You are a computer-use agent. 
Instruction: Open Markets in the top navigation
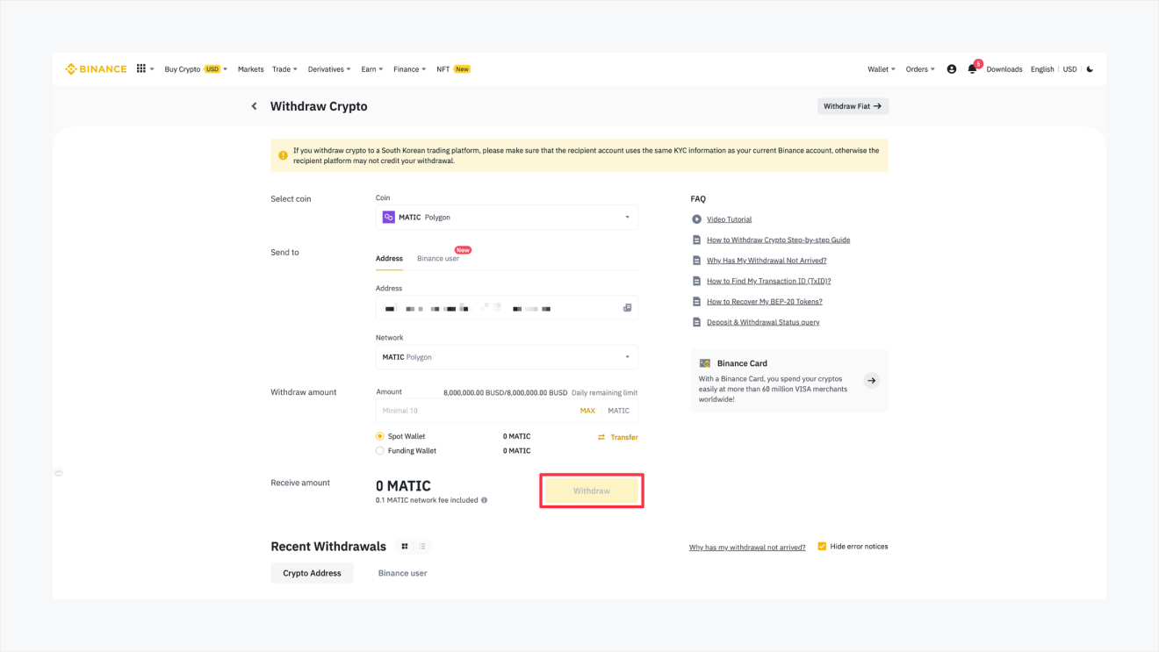250,69
